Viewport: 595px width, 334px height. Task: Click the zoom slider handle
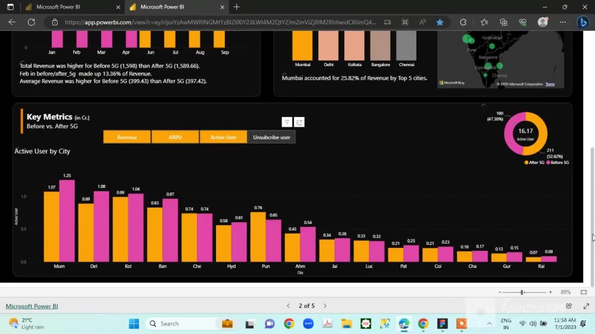point(522,292)
